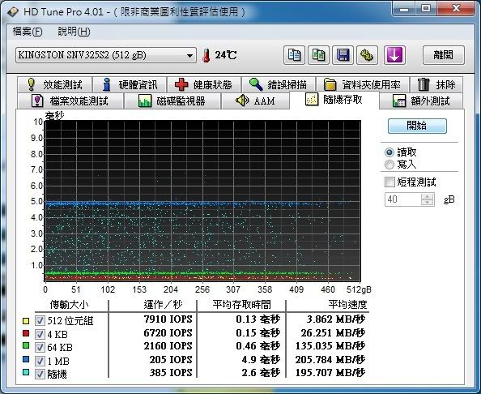Uncheck the 1 MB transfer size checkbox
Image resolution: width=481 pixels, height=394 pixels.
click(40, 361)
